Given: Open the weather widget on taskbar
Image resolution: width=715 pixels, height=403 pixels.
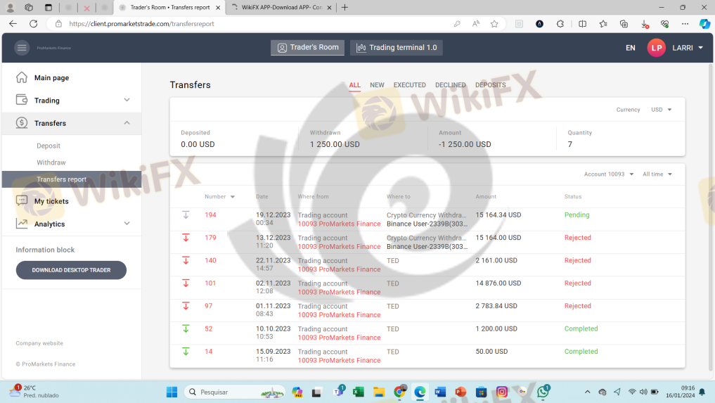Looking at the screenshot, I should click(34, 392).
